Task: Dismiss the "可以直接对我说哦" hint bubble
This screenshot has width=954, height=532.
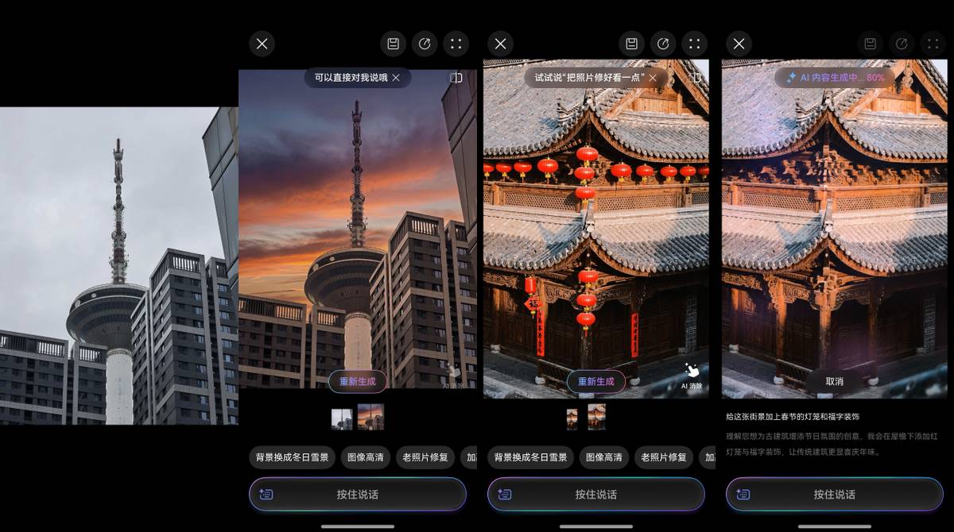Action: point(396,77)
